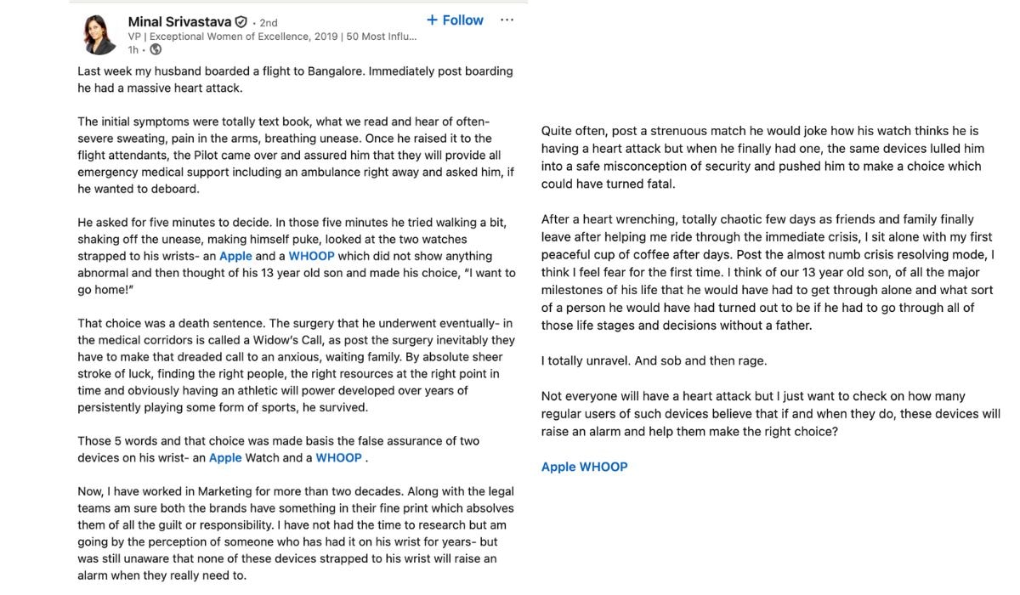Click the '1h' post timestamp
This screenshot has height=595, width=1020.
[x=133, y=50]
